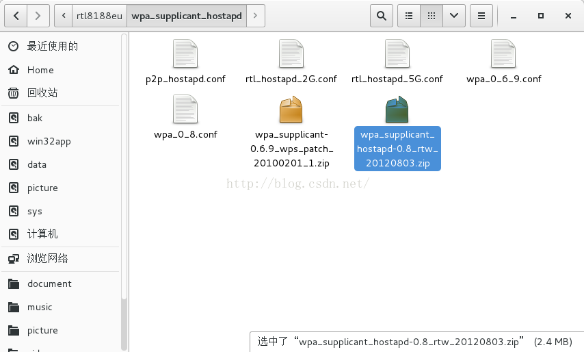
Task: Select rtl_hostapd_2G.conf file icon
Action: 291,55
